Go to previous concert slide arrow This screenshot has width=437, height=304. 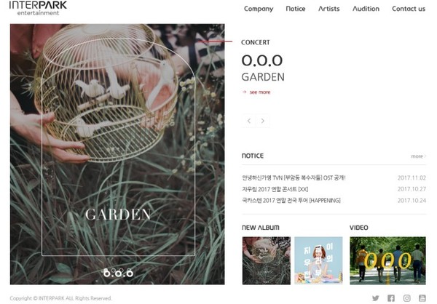pyautogui.click(x=249, y=121)
